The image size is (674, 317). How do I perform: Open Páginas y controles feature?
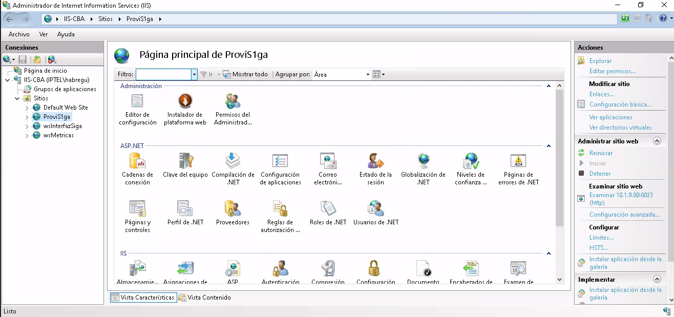[137, 217]
